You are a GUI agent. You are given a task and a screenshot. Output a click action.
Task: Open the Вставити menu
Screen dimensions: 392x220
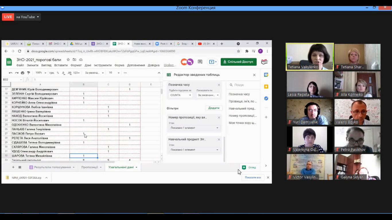pos(61,65)
